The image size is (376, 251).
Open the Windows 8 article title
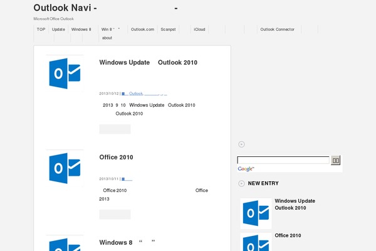[127, 242]
